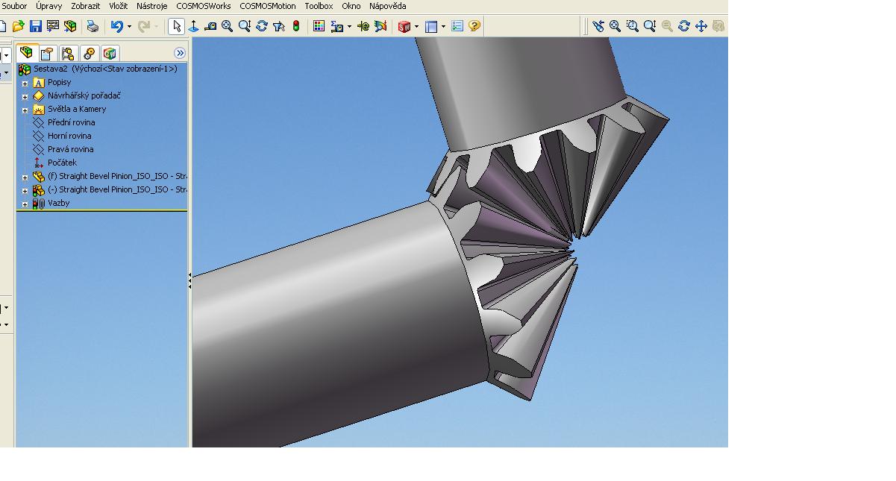Switch to the ConfigurationManager tab icon
This screenshot has width=896, height=481.
click(x=68, y=53)
